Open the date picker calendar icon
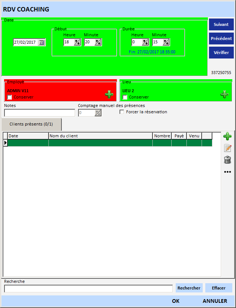Image resolution: width=236 pixels, height=308 pixels. click(x=41, y=43)
